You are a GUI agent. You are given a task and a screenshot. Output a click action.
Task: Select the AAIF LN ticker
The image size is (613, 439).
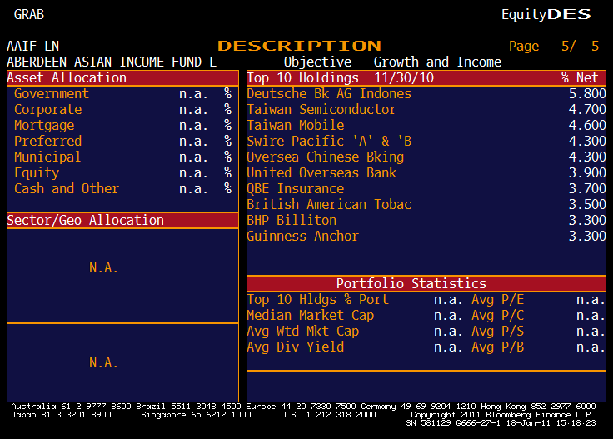[33, 46]
